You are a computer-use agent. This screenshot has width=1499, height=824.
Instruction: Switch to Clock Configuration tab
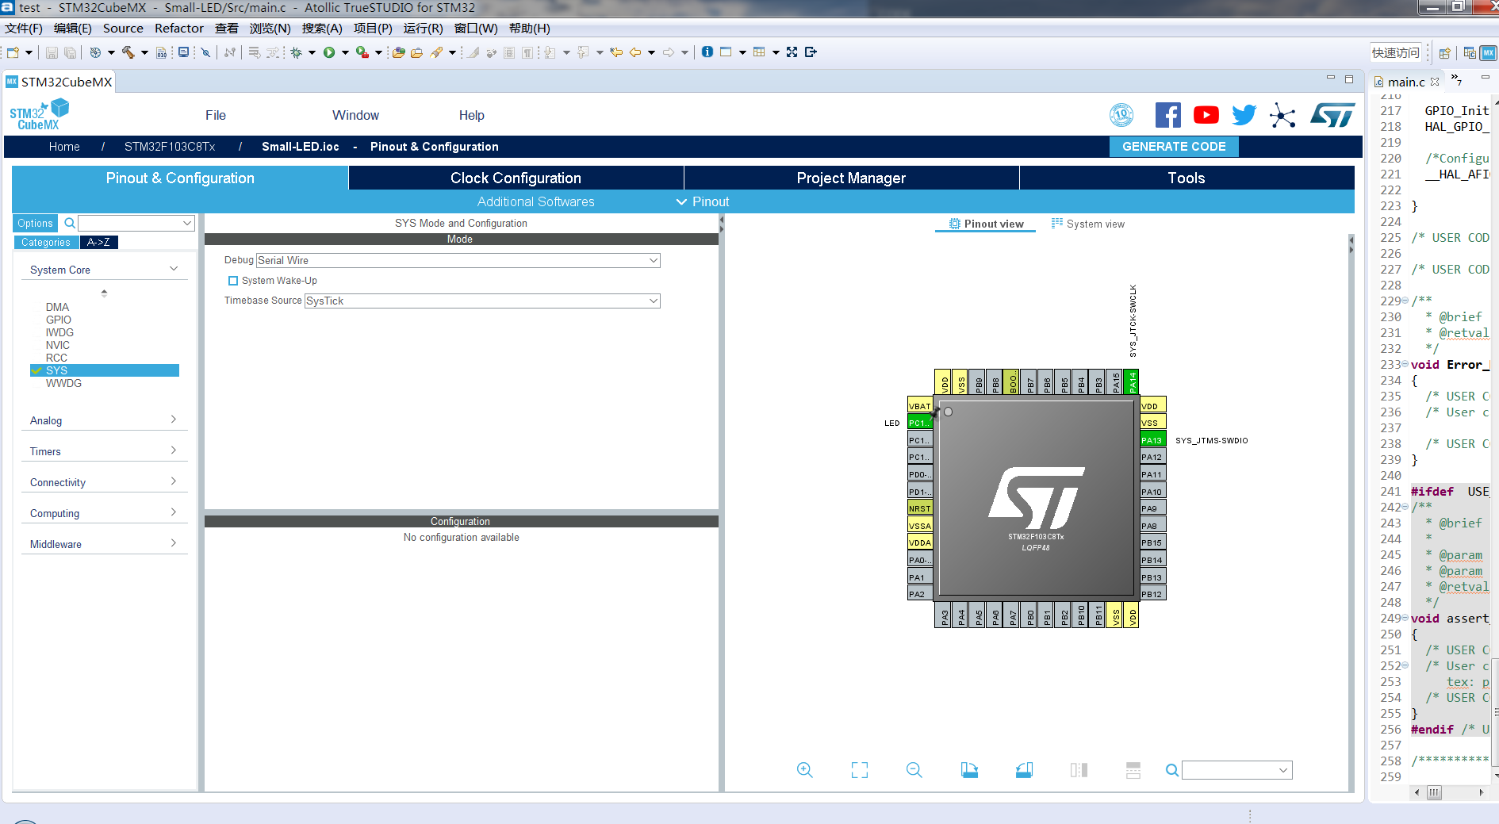[x=516, y=178]
